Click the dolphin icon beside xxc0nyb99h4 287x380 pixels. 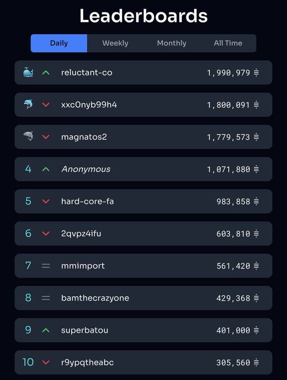pos(28,104)
